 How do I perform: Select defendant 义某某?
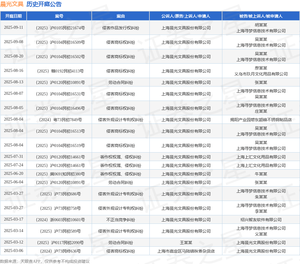[x=261, y=234]
